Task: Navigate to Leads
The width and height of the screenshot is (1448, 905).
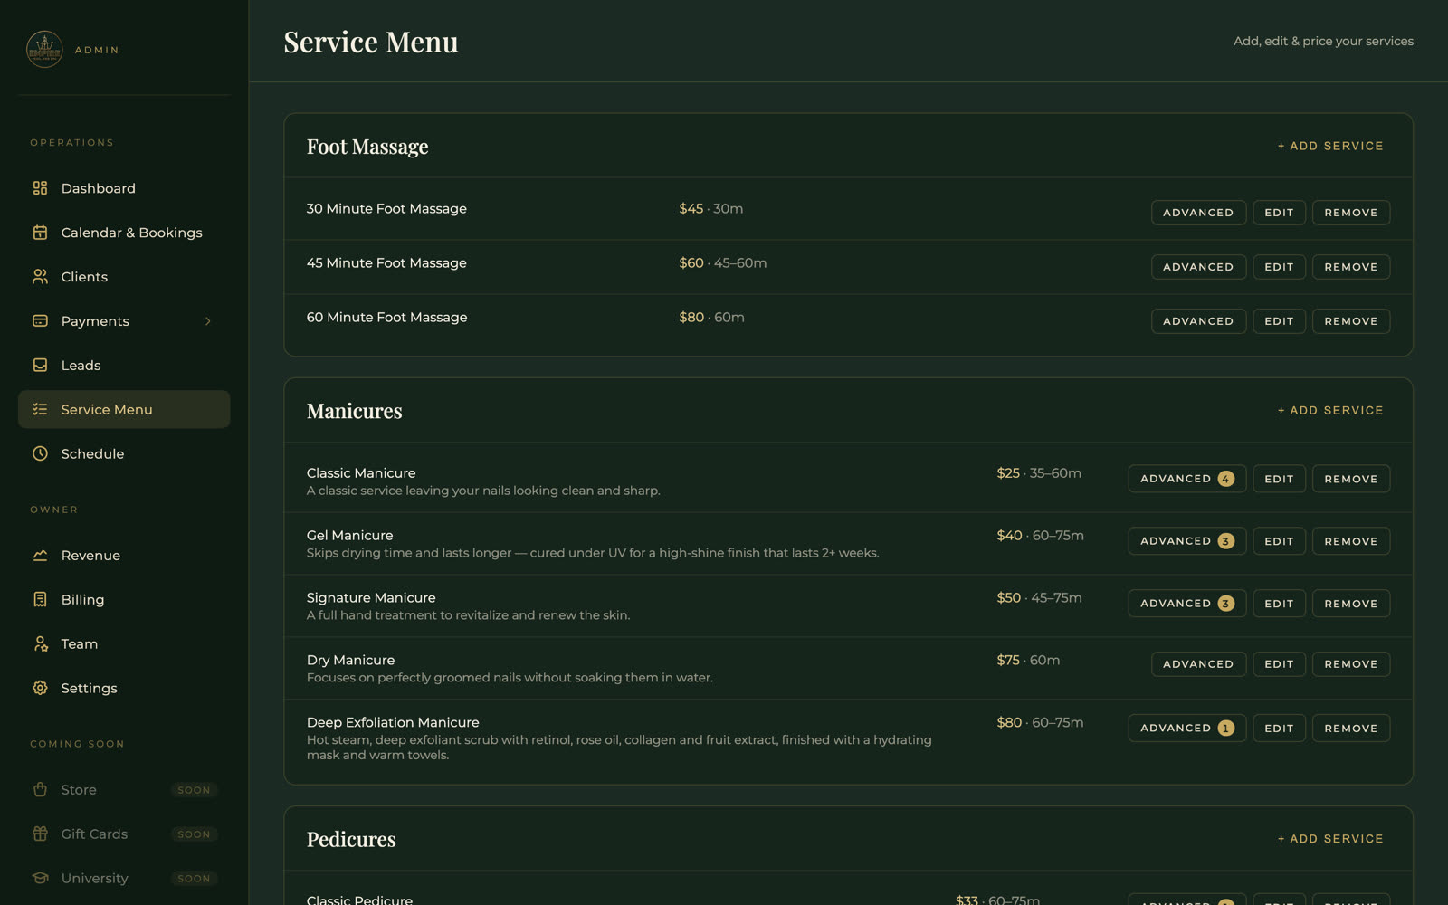Action: pyautogui.click(x=124, y=366)
